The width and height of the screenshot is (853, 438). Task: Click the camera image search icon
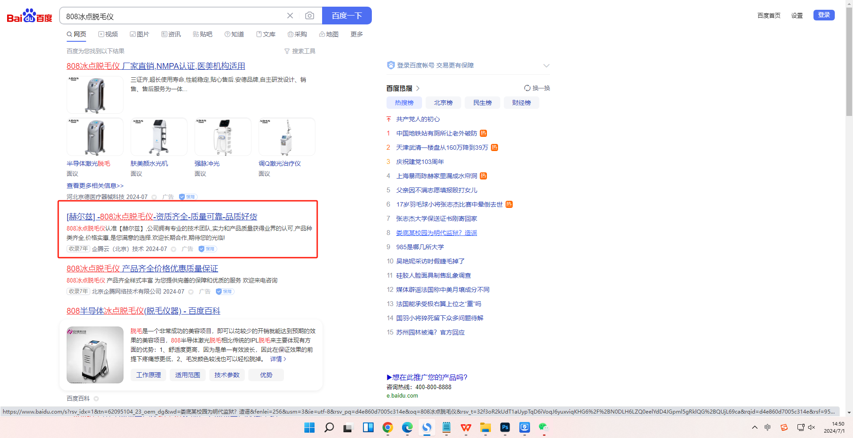click(310, 16)
